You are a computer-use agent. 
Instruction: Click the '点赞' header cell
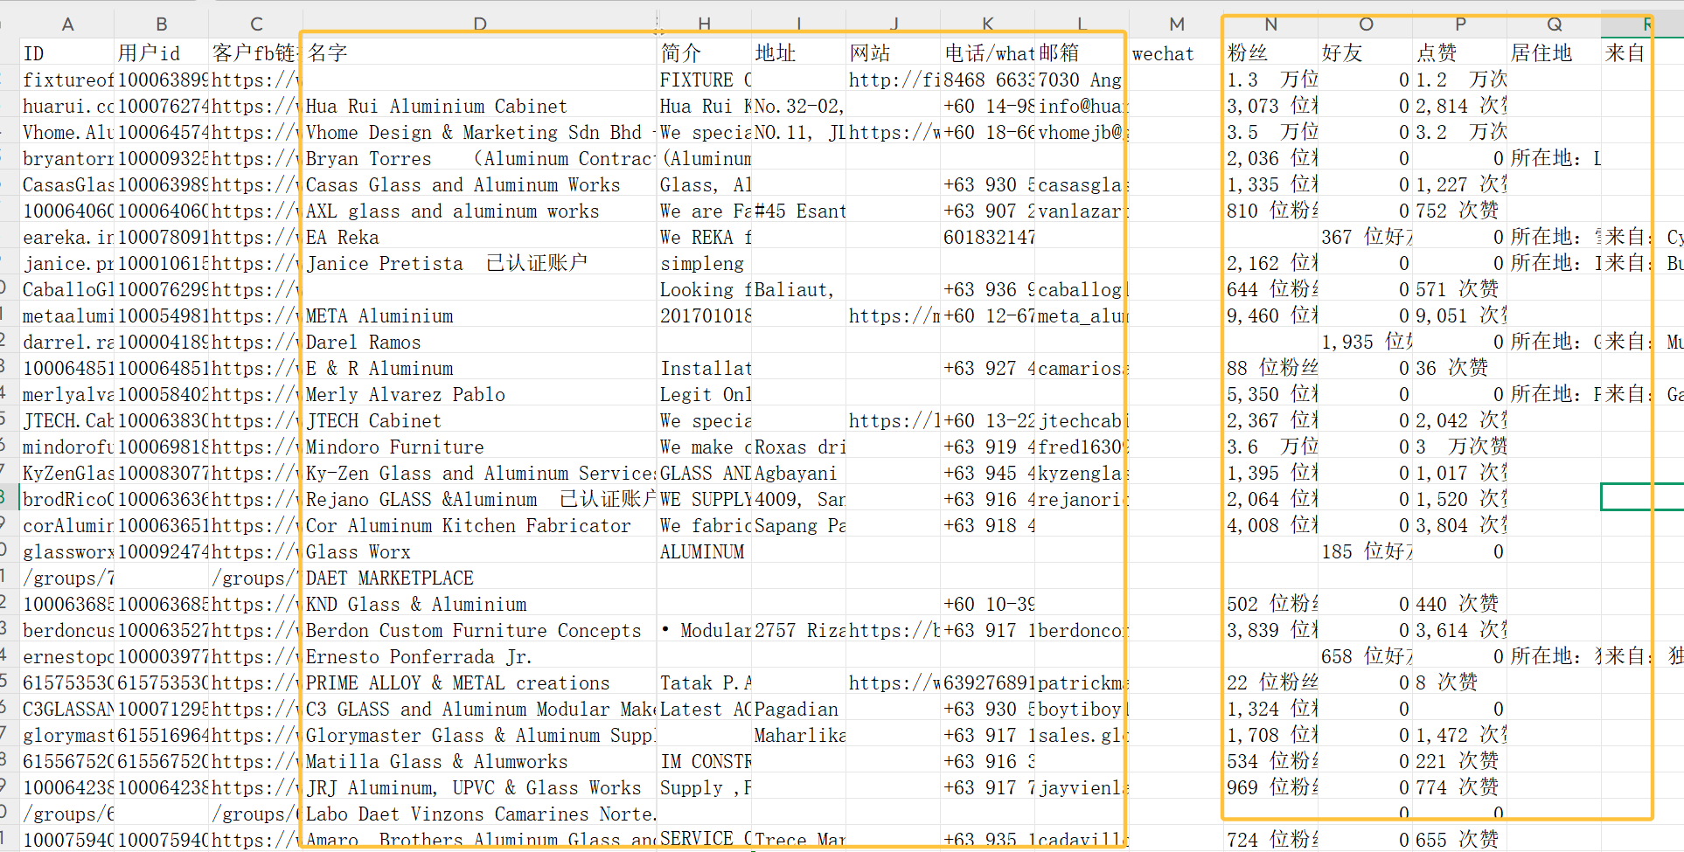1460,52
